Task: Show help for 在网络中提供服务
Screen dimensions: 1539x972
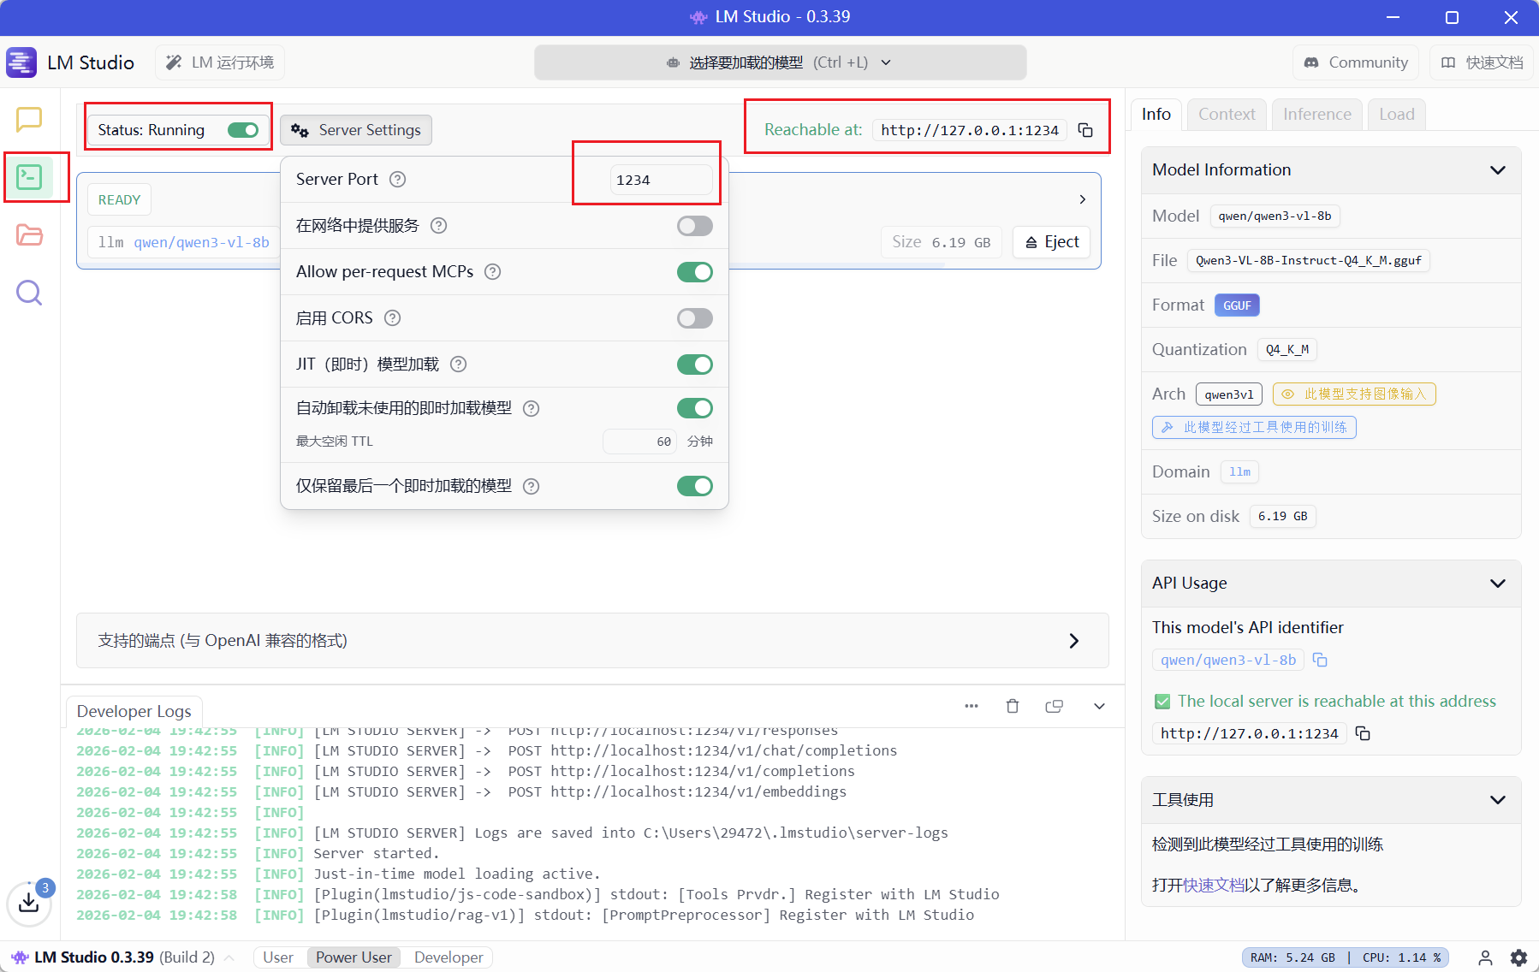Action: coord(438,226)
